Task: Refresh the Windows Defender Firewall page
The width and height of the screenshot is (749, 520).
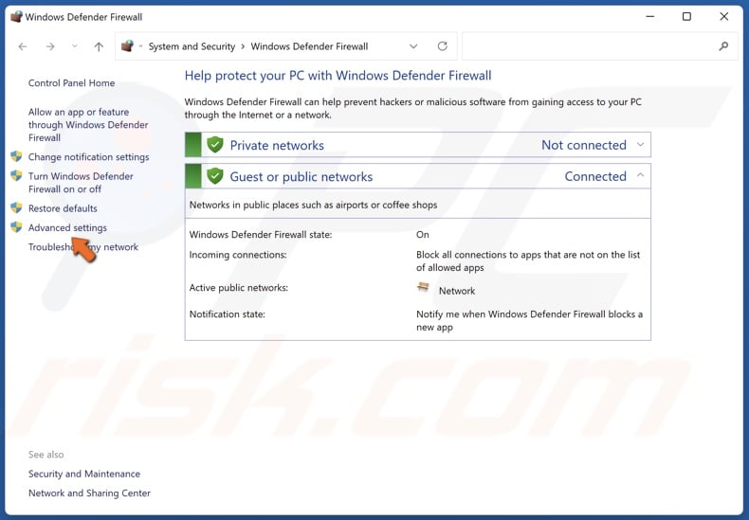Action: click(443, 46)
